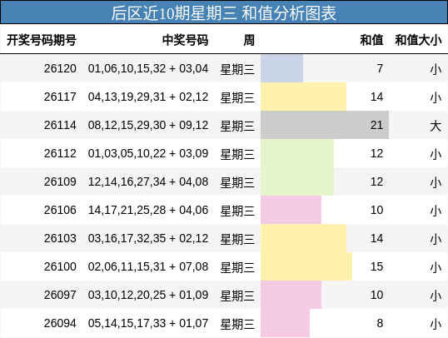
Task: Select issue number 26117
Action: (x=60, y=97)
